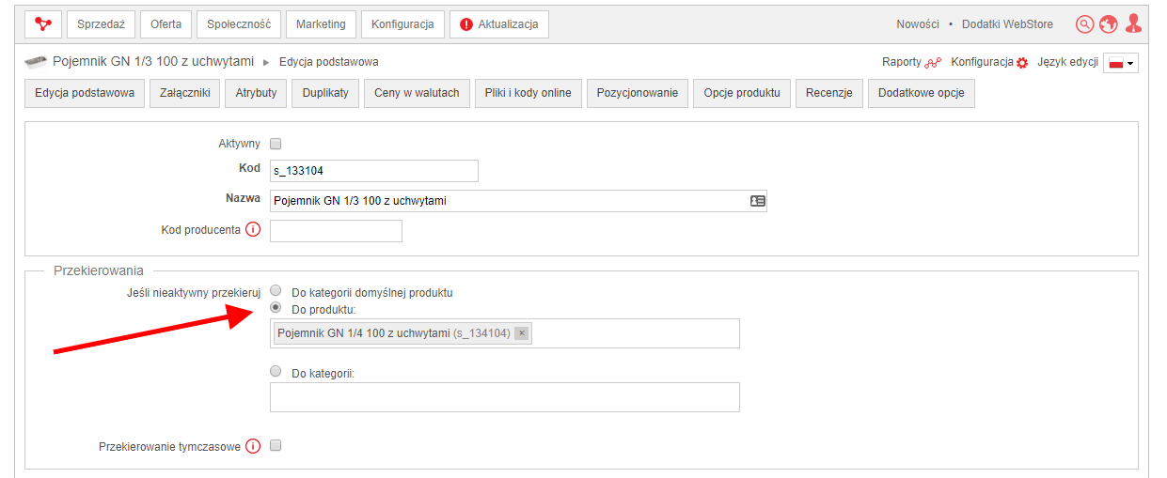Viewport: 1167px width, 478px height.
Task: Enable Przekierowanie tymczasowe checkbox
Action: tap(276, 446)
